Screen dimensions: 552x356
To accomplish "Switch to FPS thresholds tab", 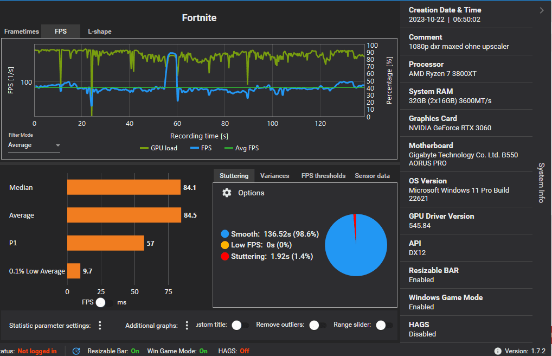I will pyautogui.click(x=323, y=175).
